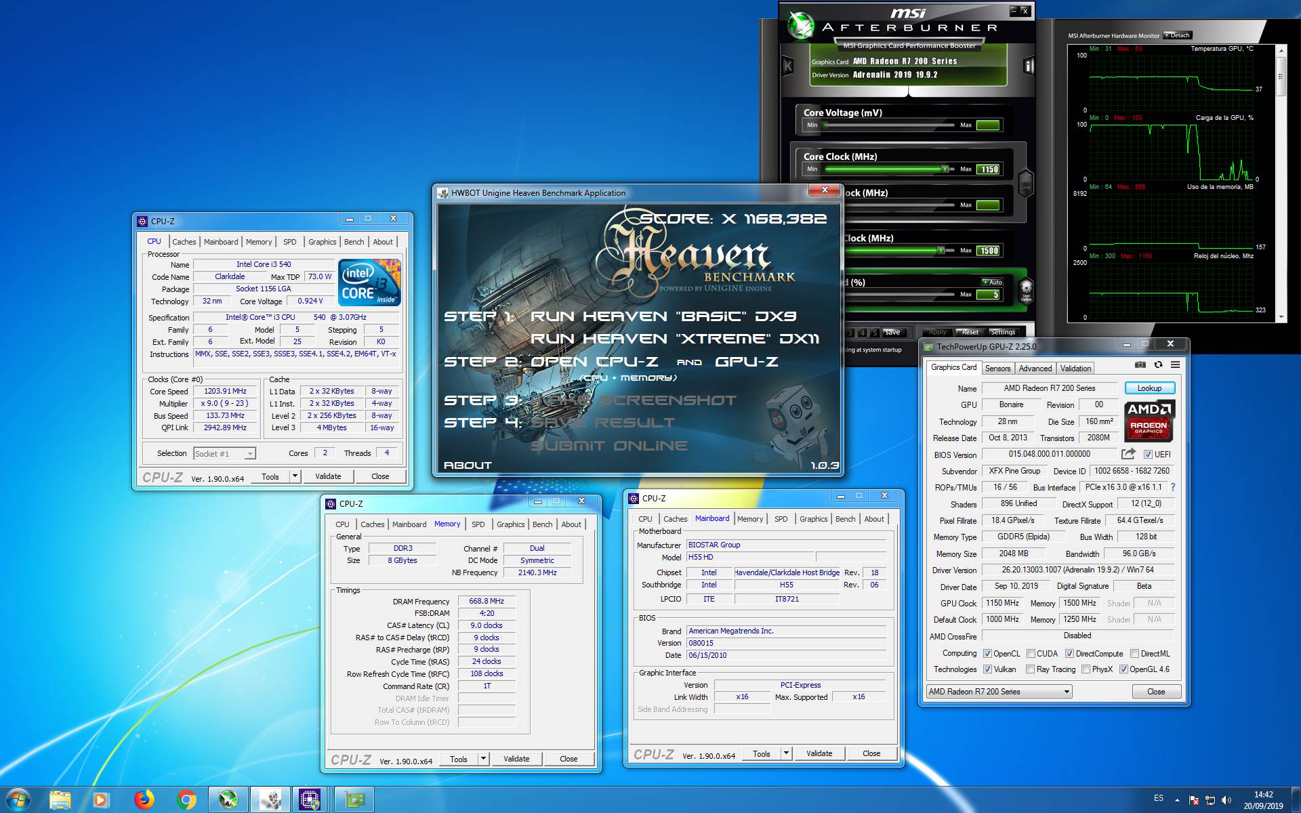1301x813 pixels.
Task: Toggle the fan speed Auto button
Action: pyautogui.click(x=992, y=282)
